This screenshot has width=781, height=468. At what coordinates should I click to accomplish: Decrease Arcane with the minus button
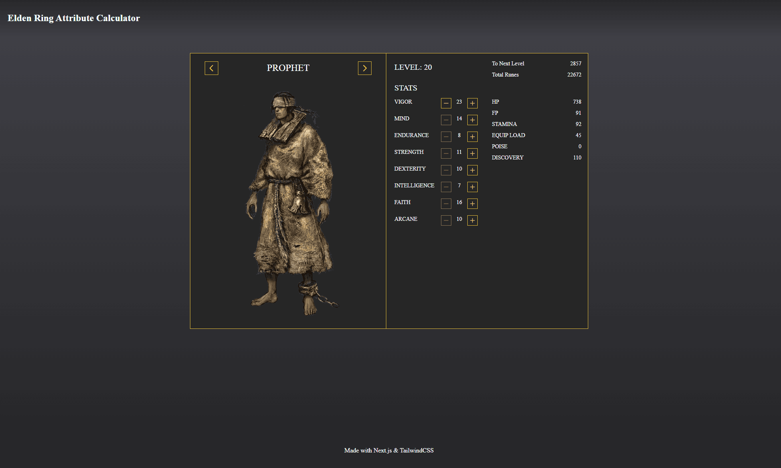tap(446, 220)
